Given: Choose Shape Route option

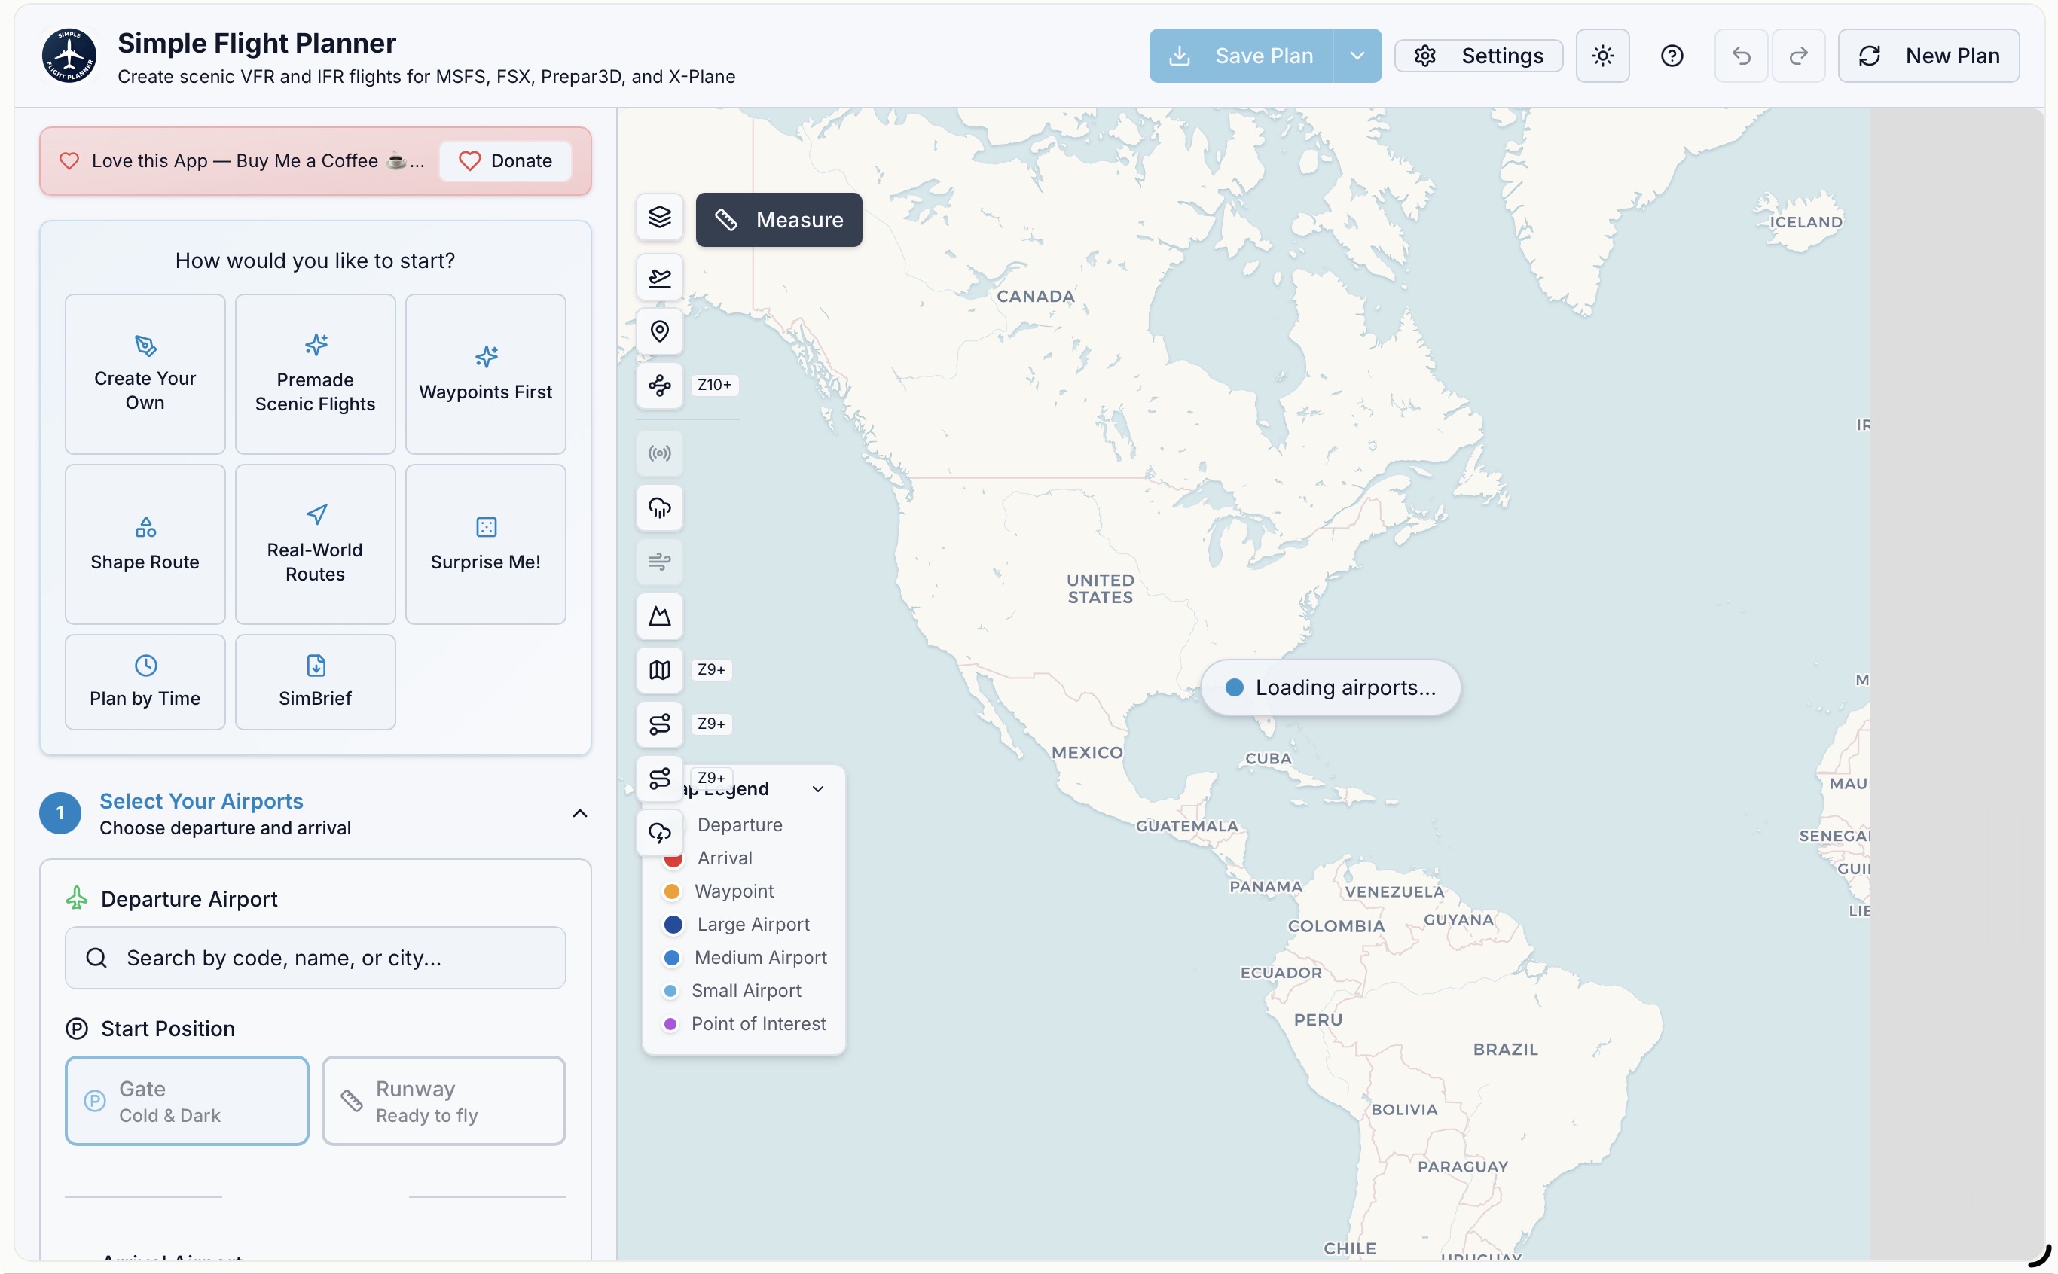Looking at the screenshot, I should click(x=145, y=544).
